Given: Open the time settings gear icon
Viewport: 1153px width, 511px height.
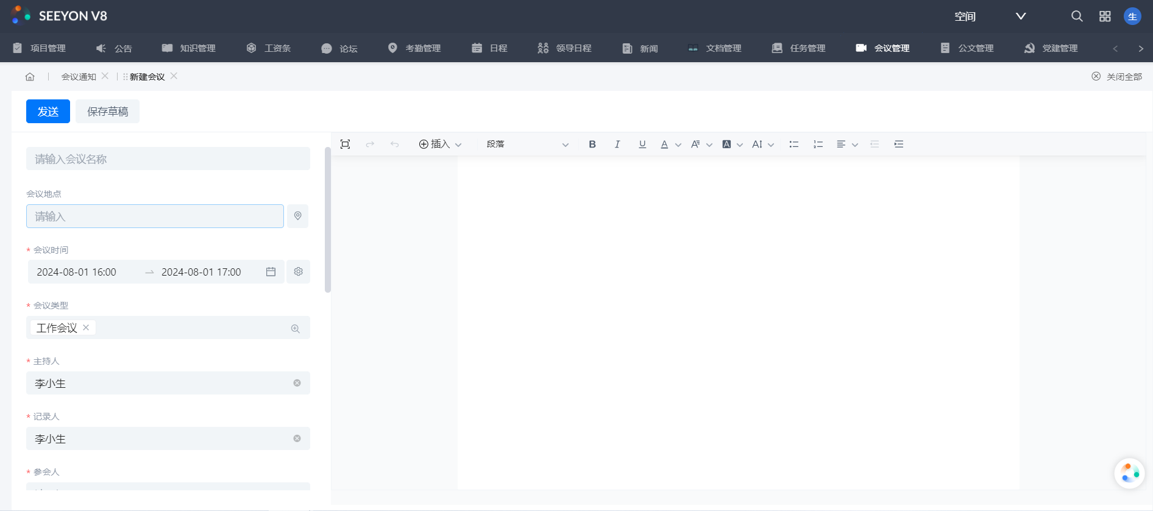Looking at the screenshot, I should tap(299, 272).
